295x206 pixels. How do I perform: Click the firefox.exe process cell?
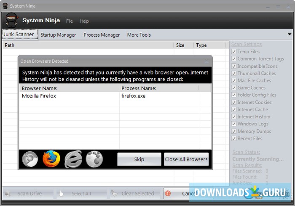tap(134, 96)
